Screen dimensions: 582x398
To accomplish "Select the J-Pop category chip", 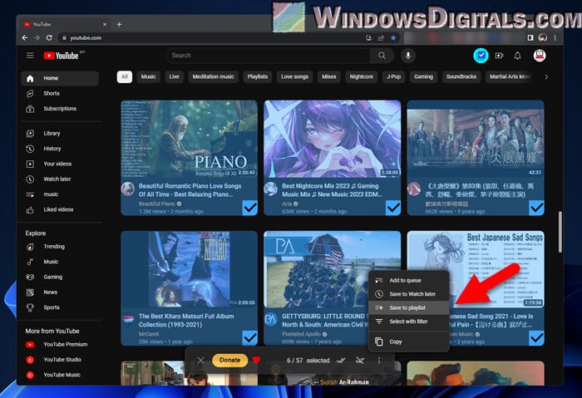I will click(x=393, y=76).
